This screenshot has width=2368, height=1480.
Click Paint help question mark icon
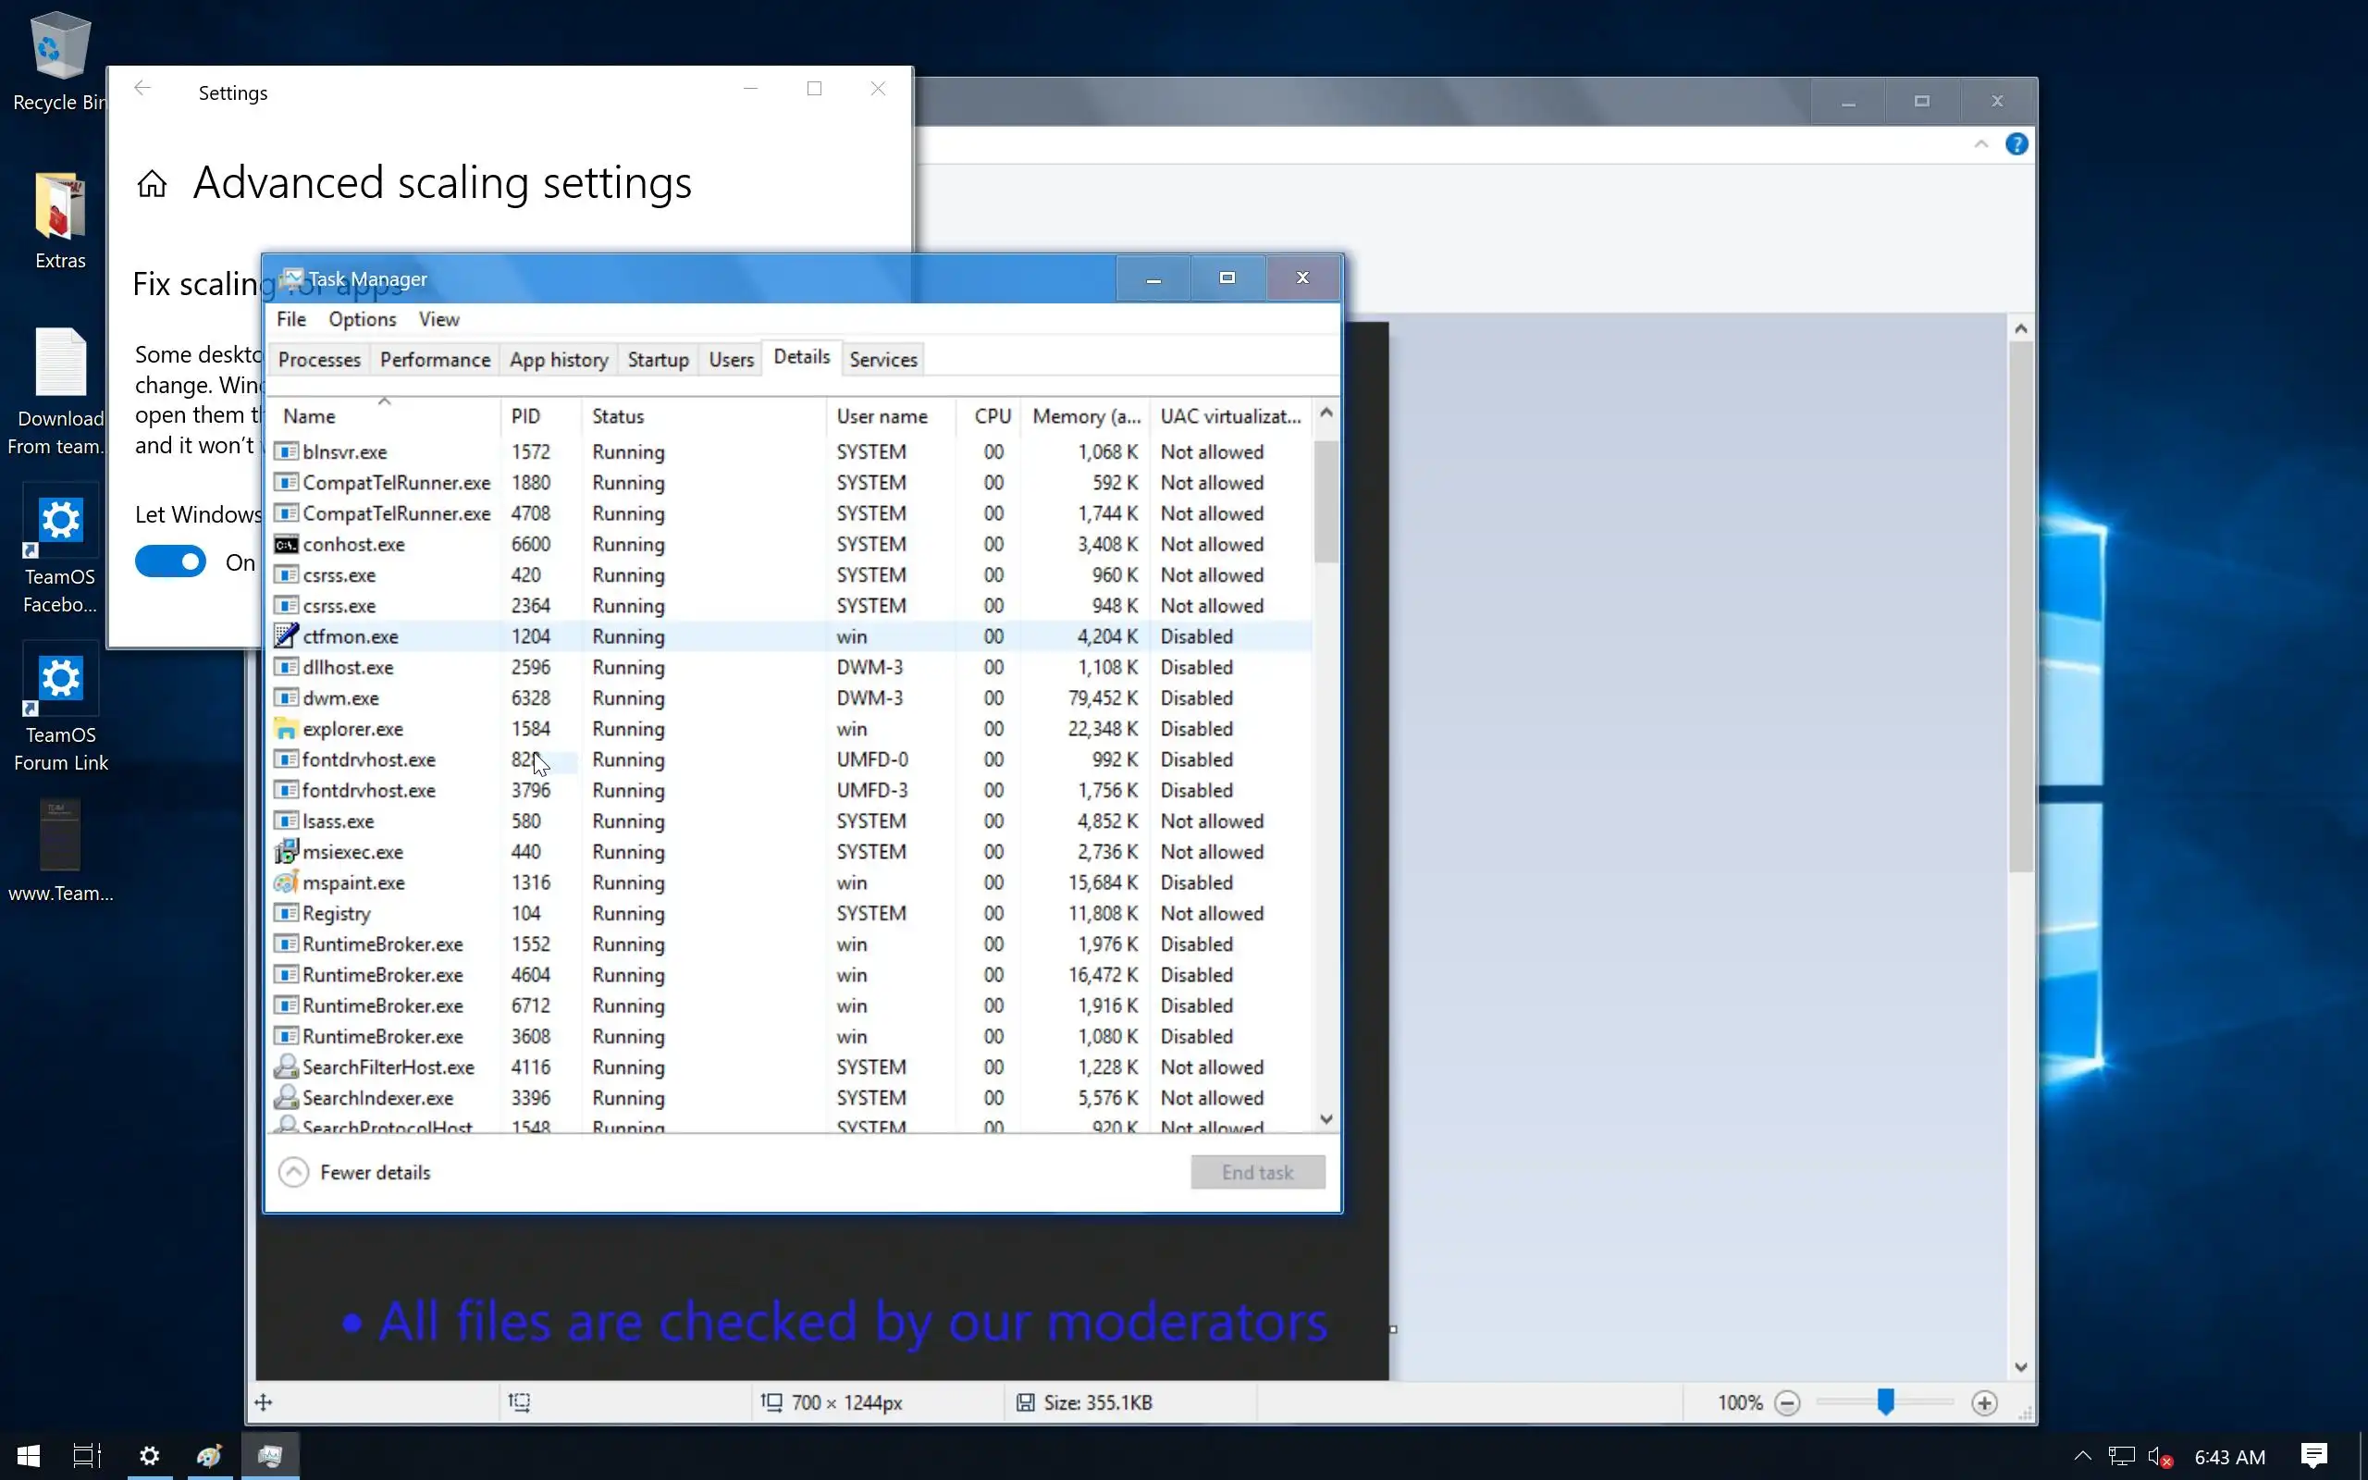tap(2016, 145)
